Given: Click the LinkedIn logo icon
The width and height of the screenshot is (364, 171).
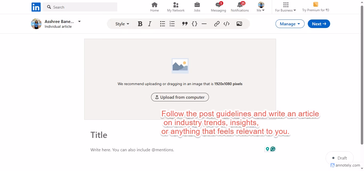Looking at the screenshot, I should tap(36, 7).
